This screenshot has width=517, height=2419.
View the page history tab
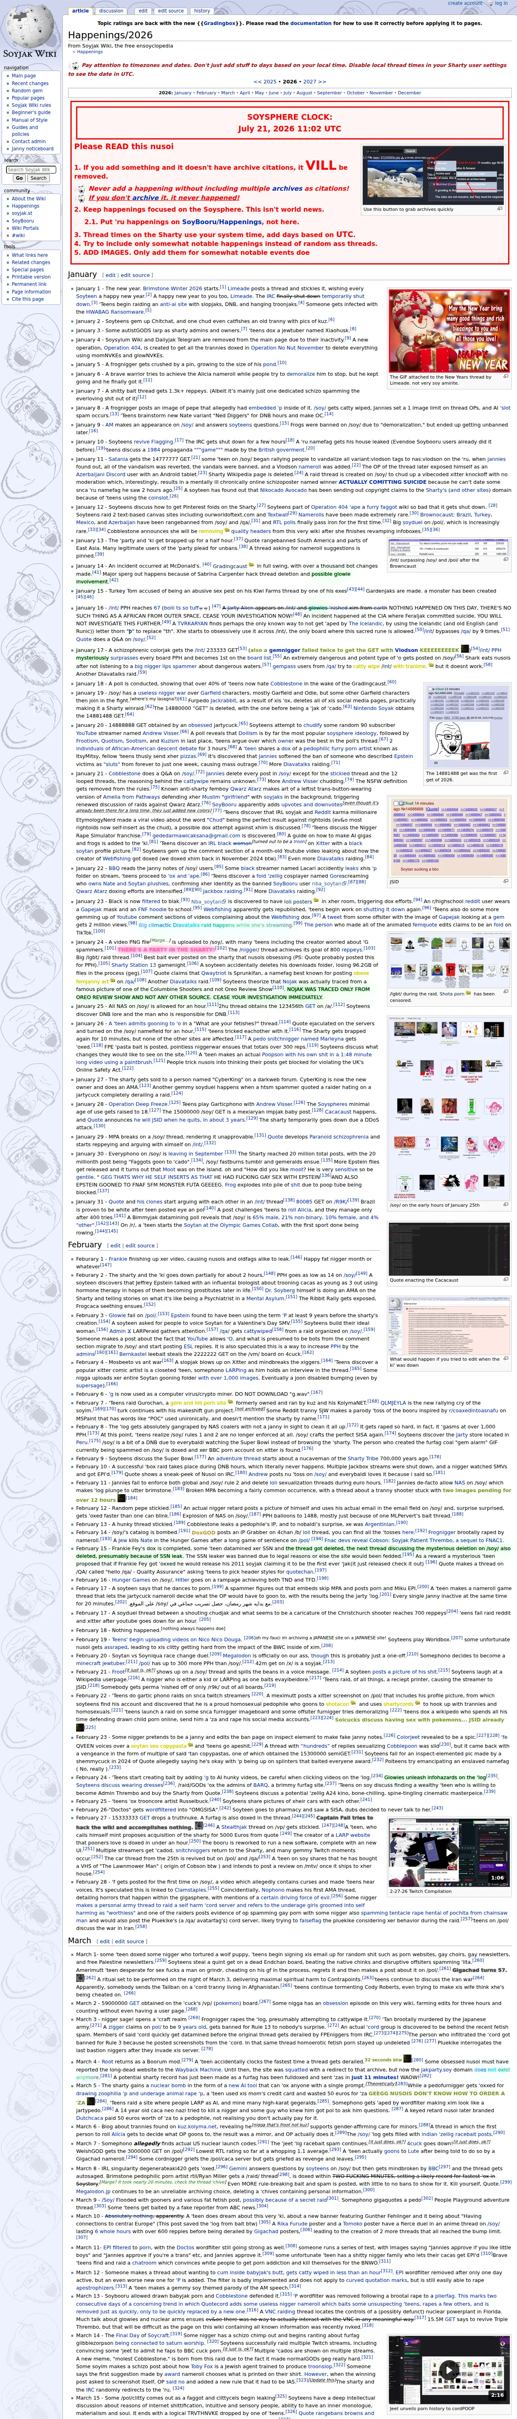coord(202,11)
